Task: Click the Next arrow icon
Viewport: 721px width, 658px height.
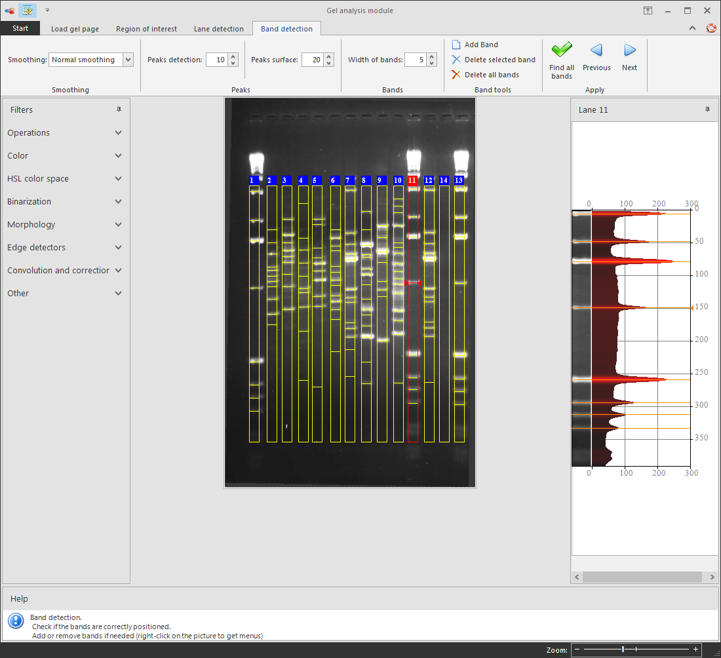Action: click(629, 49)
